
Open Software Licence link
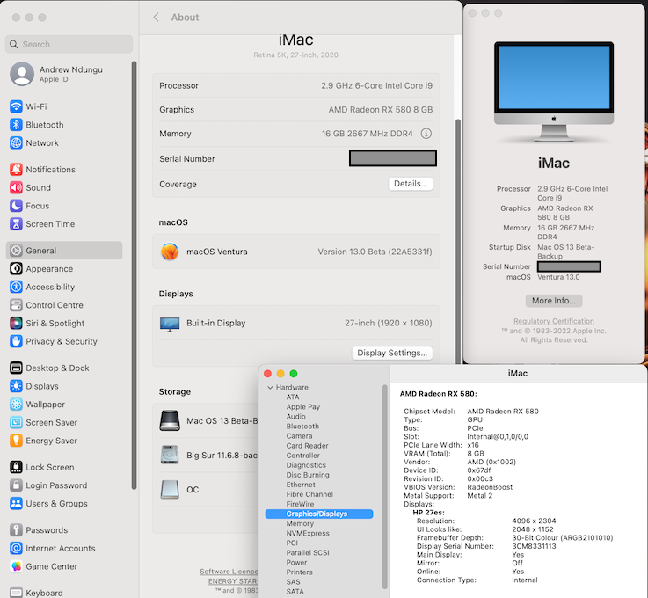pyautogui.click(x=229, y=571)
